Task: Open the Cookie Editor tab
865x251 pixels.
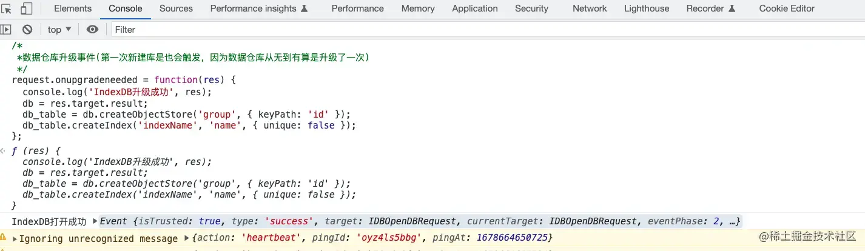Action: [787, 8]
